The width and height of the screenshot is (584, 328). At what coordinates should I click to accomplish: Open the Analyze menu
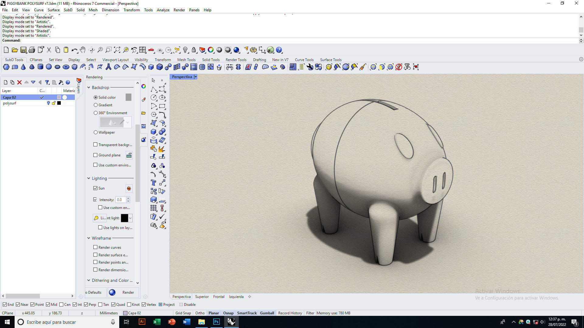[163, 10]
